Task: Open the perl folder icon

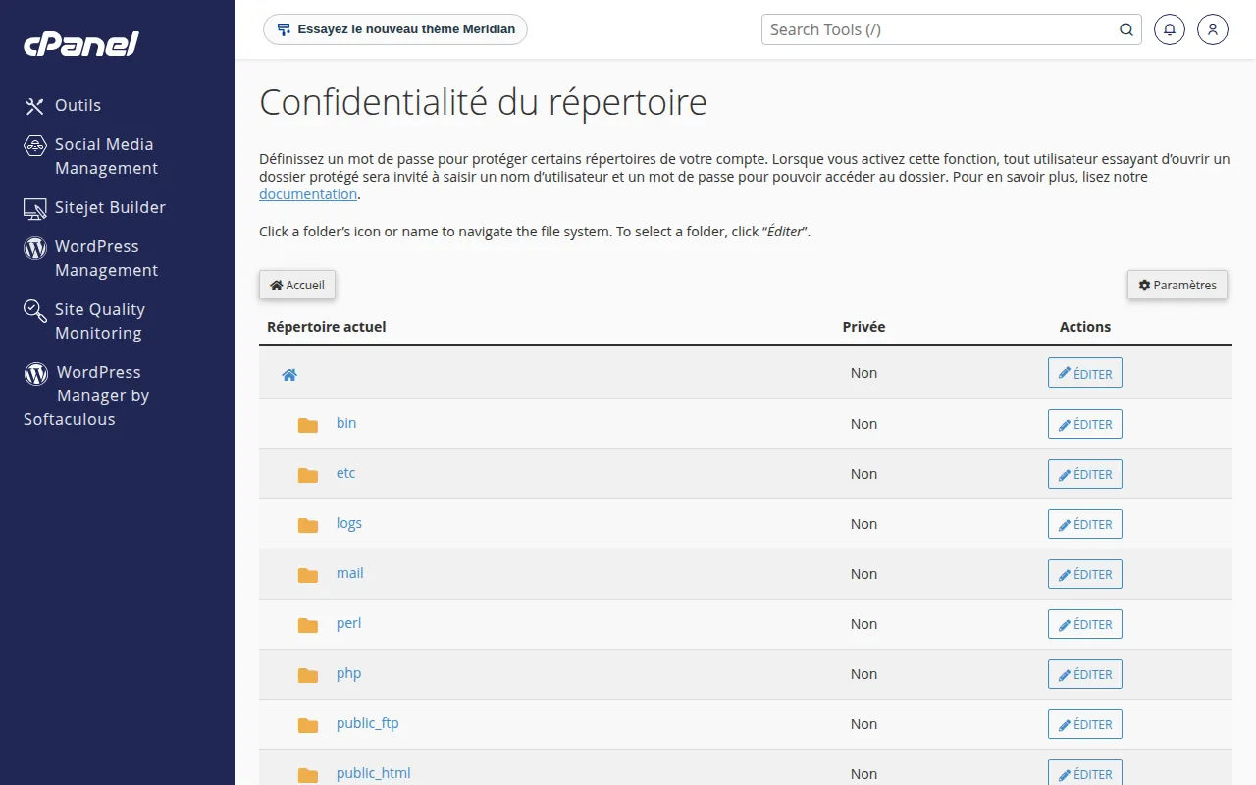Action: point(308,625)
